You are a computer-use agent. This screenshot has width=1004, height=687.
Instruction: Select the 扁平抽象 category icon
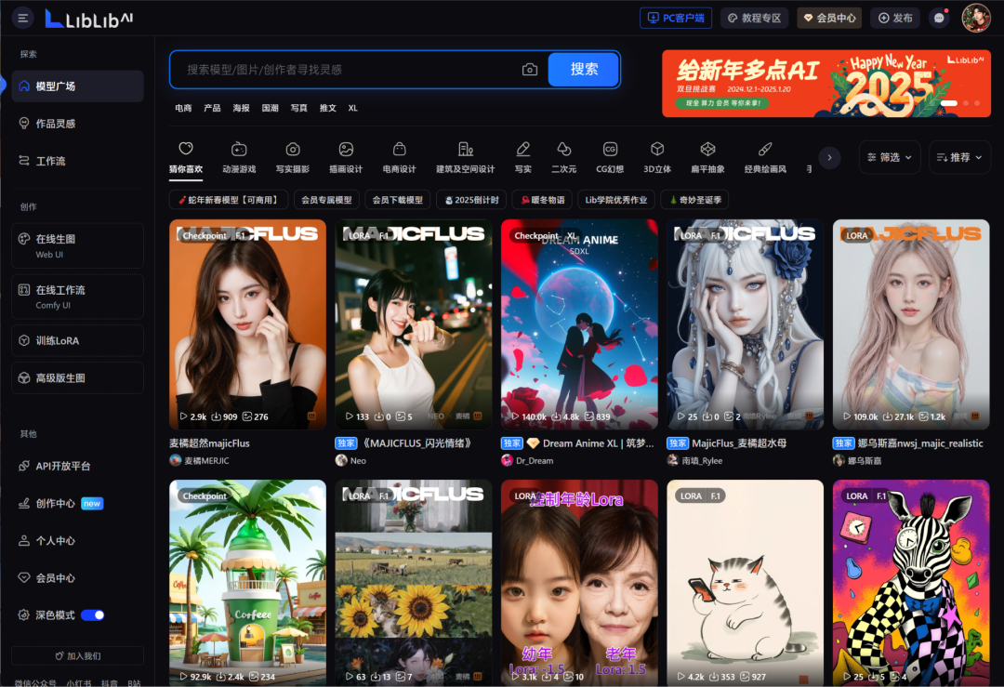707,151
